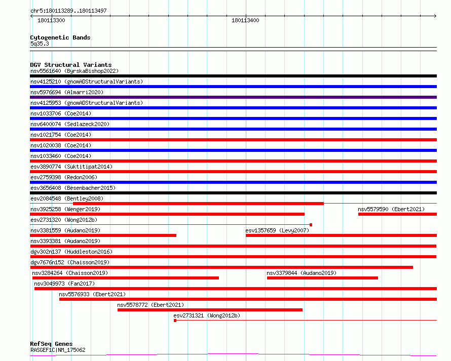Open nsv3379844 (Audano2019) variant label
The image size is (451, 361).
pos(302,273)
